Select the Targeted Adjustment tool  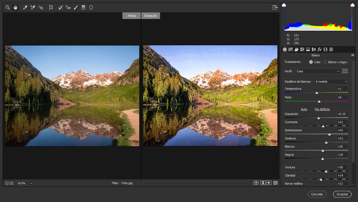(41, 8)
